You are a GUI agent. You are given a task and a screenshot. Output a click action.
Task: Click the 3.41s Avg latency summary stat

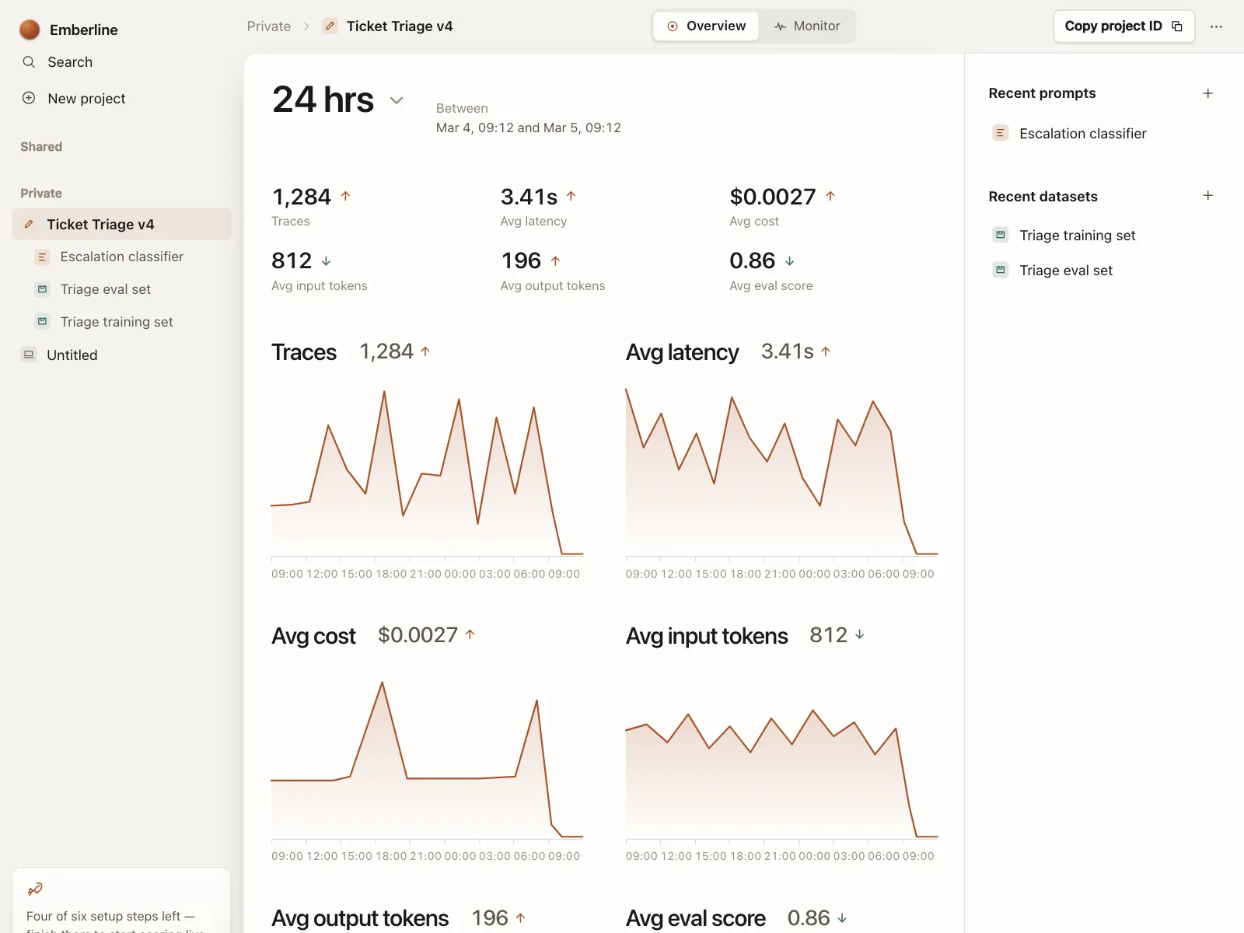(538, 206)
